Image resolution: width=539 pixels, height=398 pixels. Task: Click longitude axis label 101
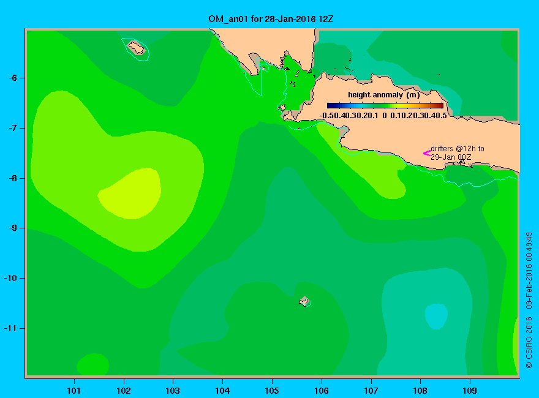point(74,391)
